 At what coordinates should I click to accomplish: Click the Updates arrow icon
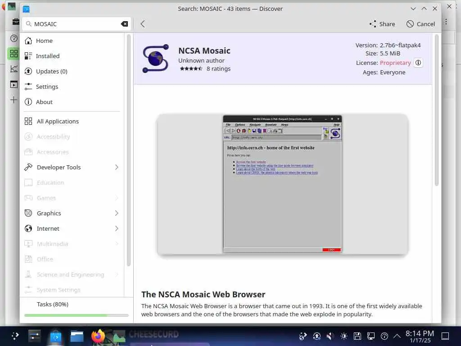tap(28, 71)
